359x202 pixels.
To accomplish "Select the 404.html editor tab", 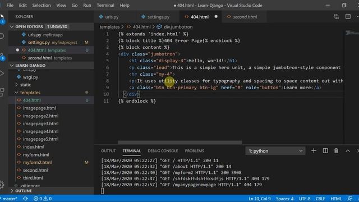I will point(200,17).
